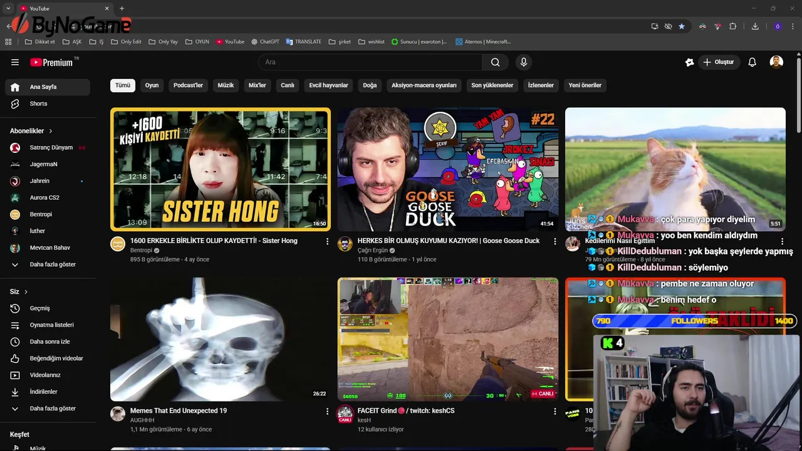Open İndirilenler in sidebar

tap(48, 391)
